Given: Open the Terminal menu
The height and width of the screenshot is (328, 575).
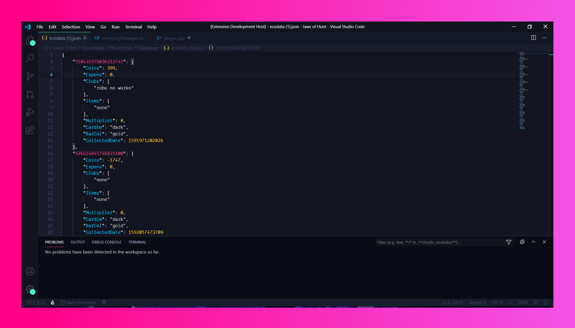Looking at the screenshot, I should tap(133, 27).
